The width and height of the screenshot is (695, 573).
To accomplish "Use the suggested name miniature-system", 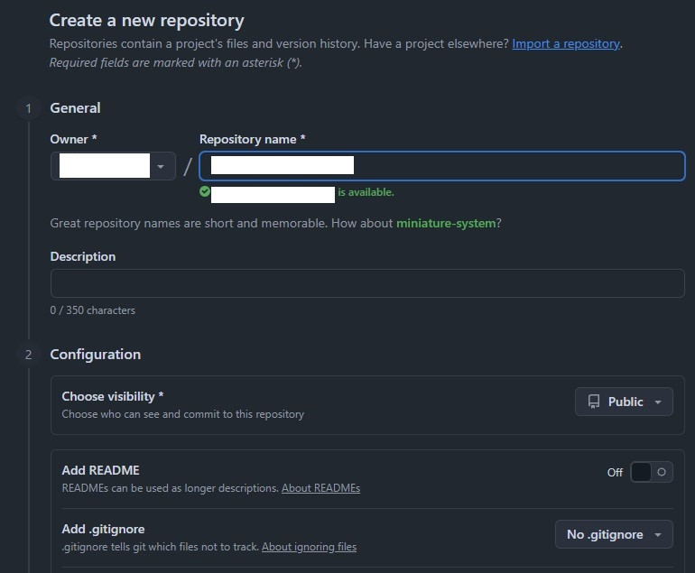I will pyautogui.click(x=446, y=223).
